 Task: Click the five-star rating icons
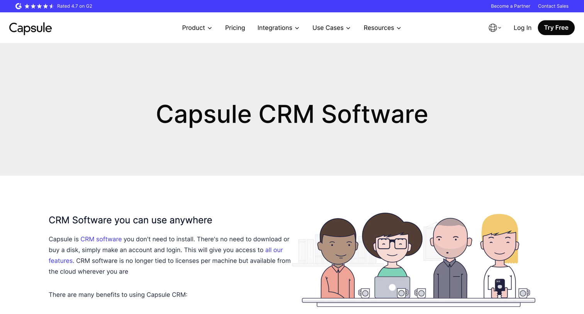click(x=39, y=6)
